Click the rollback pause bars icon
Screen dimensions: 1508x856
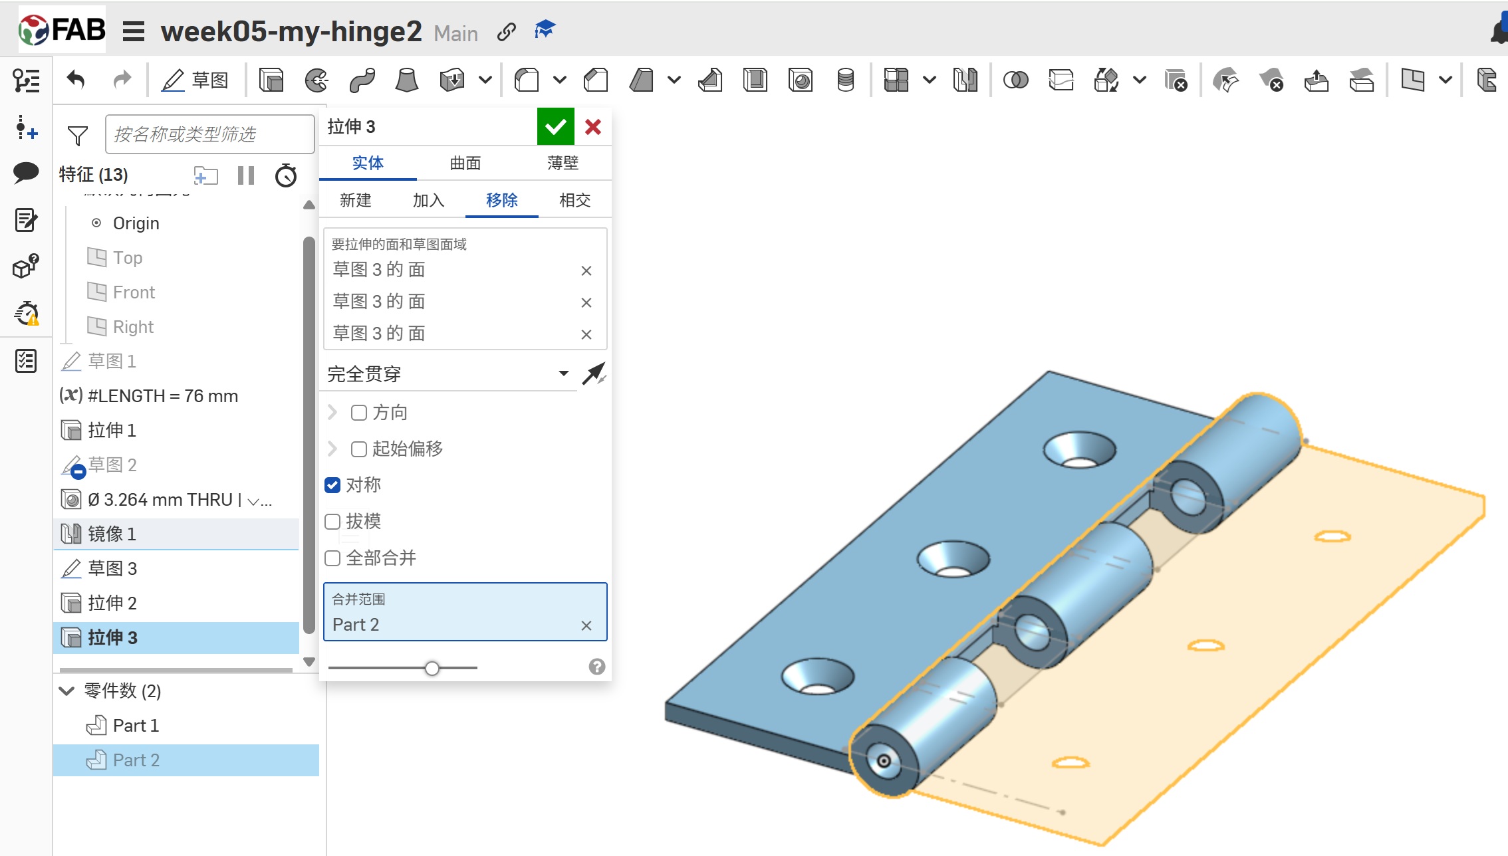point(246,175)
